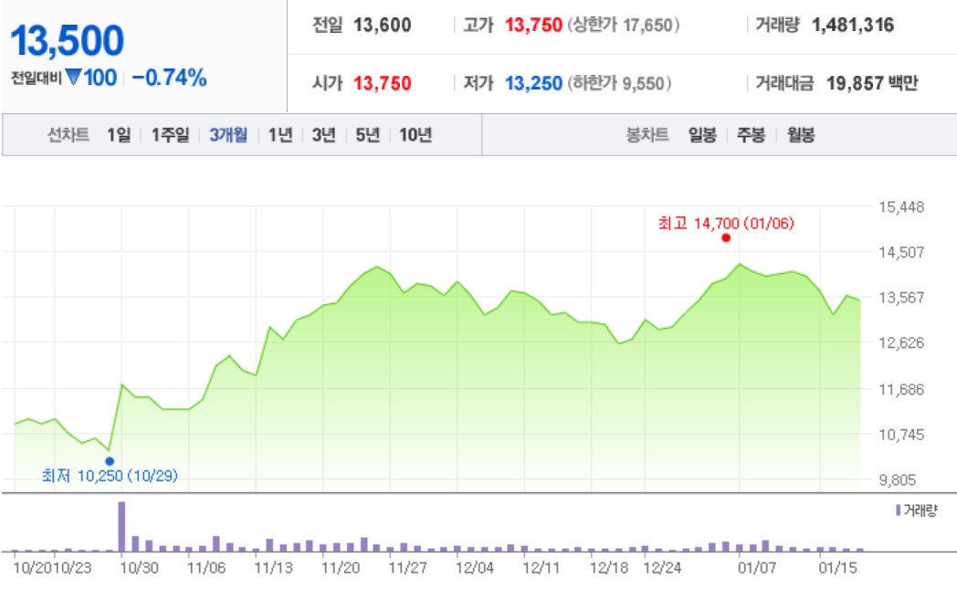The height and width of the screenshot is (601, 957).
Task: Click the 저가 13,250 value
Action: 533,83
